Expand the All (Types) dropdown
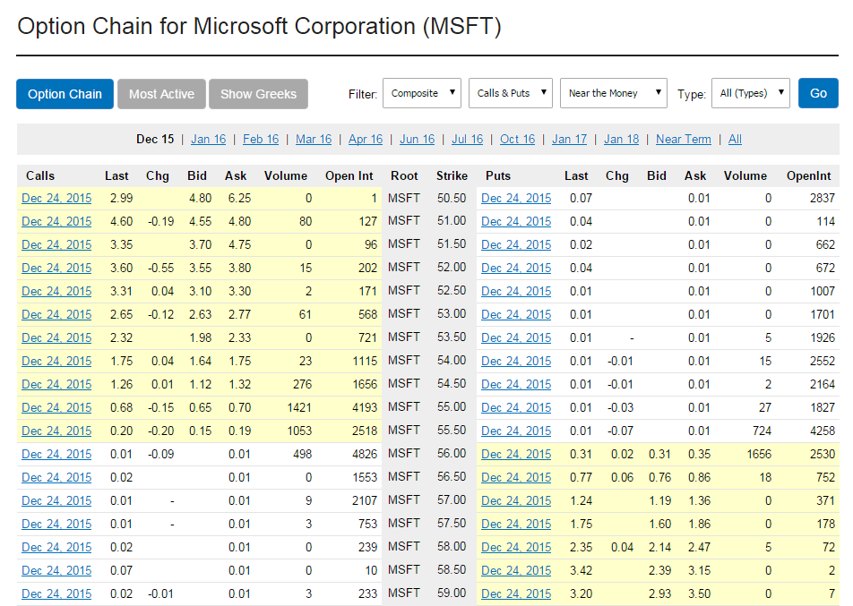The image size is (853, 606). tap(749, 93)
